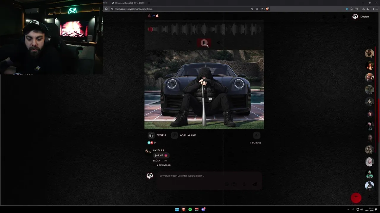
Task: Click the thumbs-up icon beside Beğen
Action: (151, 135)
